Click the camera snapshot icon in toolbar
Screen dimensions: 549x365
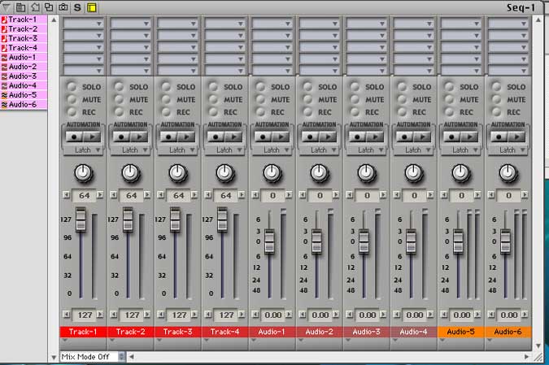point(63,7)
